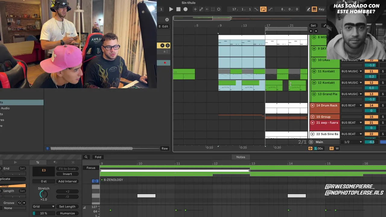The width and height of the screenshot is (386, 217).
Task: Close the browser search with X icon
Action: pos(167,20)
